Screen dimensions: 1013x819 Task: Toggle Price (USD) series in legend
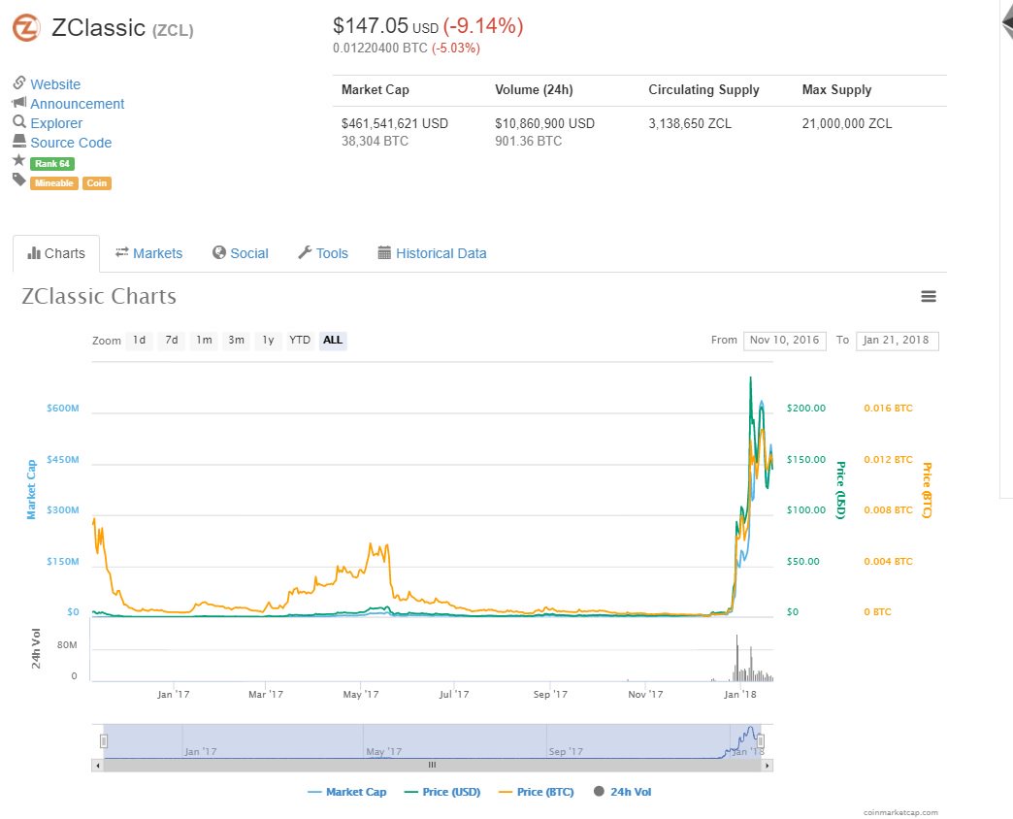pos(442,792)
